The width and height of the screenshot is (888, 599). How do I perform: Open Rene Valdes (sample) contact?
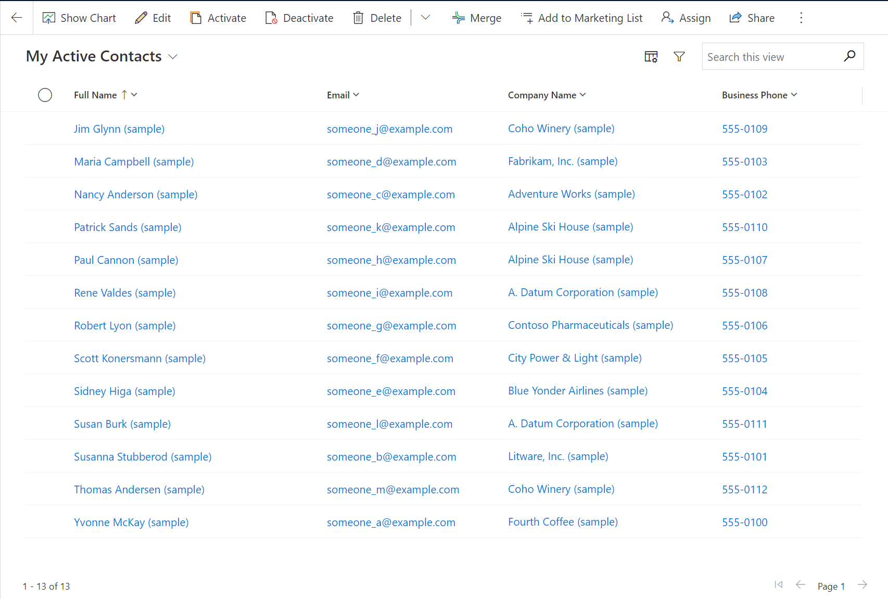point(125,292)
